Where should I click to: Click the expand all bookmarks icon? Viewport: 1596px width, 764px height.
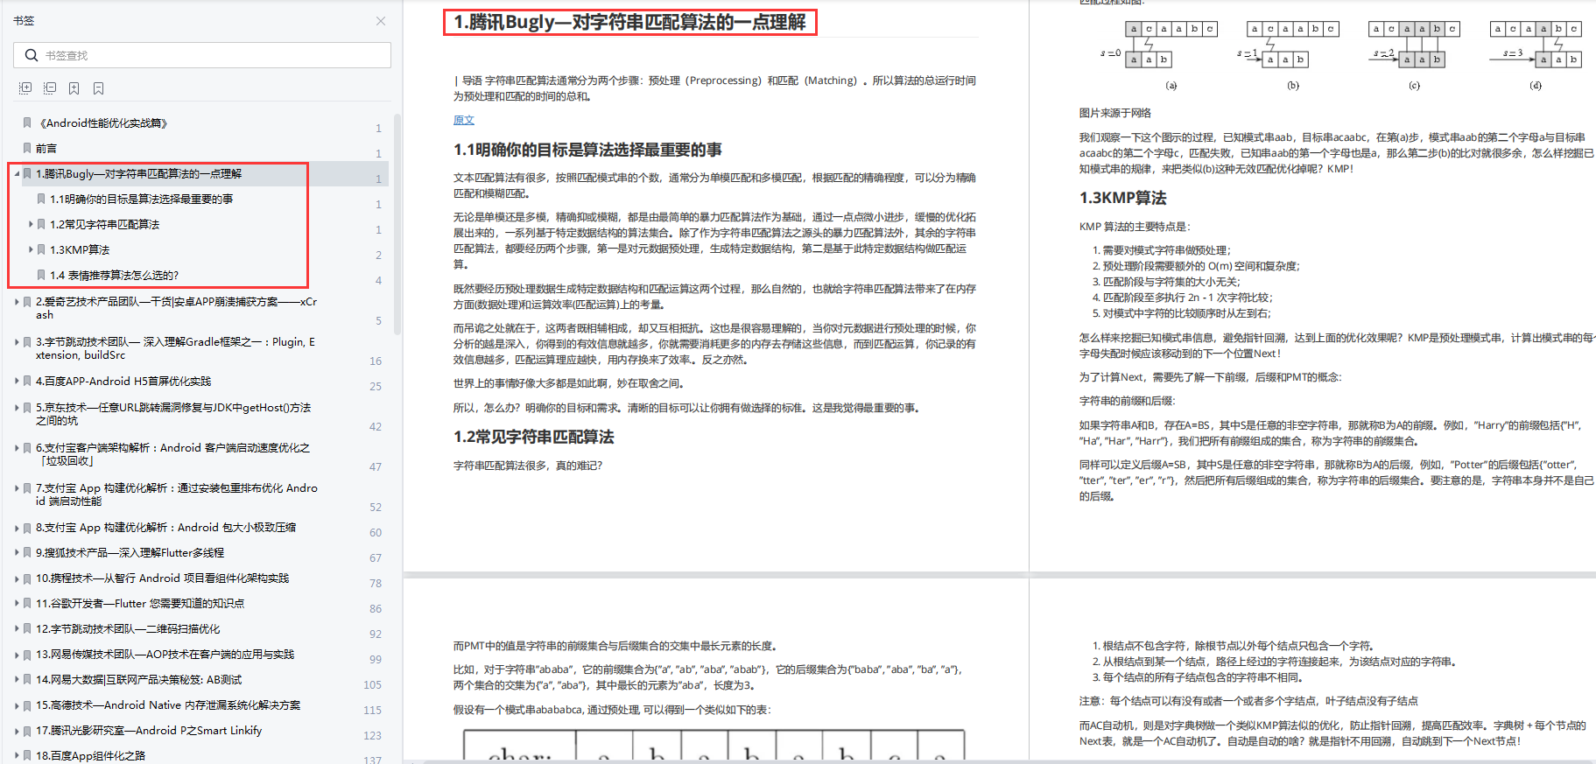point(25,88)
